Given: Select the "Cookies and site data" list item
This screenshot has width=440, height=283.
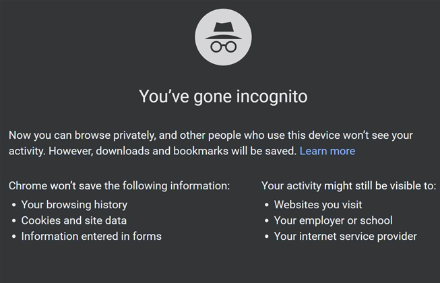Looking at the screenshot, I should tap(74, 220).
